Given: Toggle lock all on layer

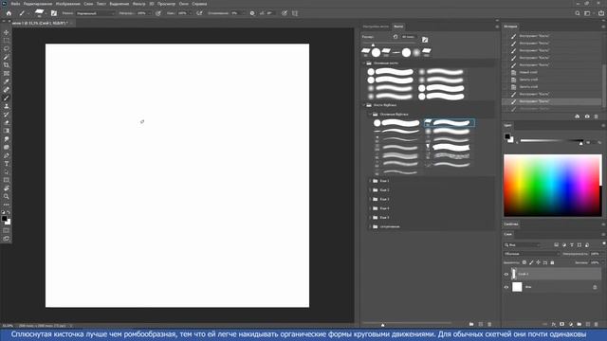Looking at the screenshot, I should point(552,262).
